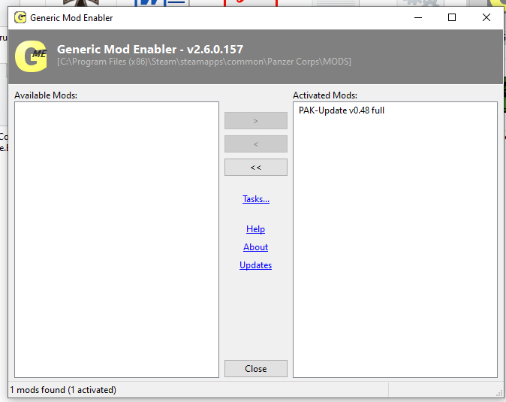This screenshot has width=506, height=402.
Task: Open the Help link
Action: (x=255, y=229)
